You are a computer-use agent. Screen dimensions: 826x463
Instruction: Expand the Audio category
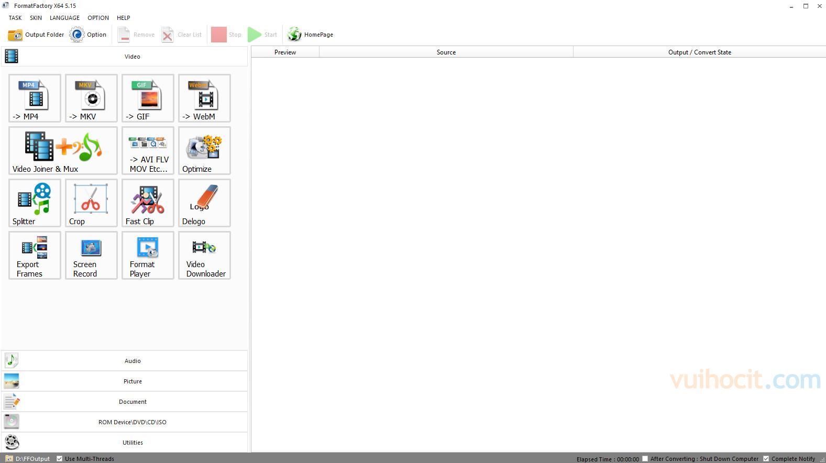click(x=125, y=361)
